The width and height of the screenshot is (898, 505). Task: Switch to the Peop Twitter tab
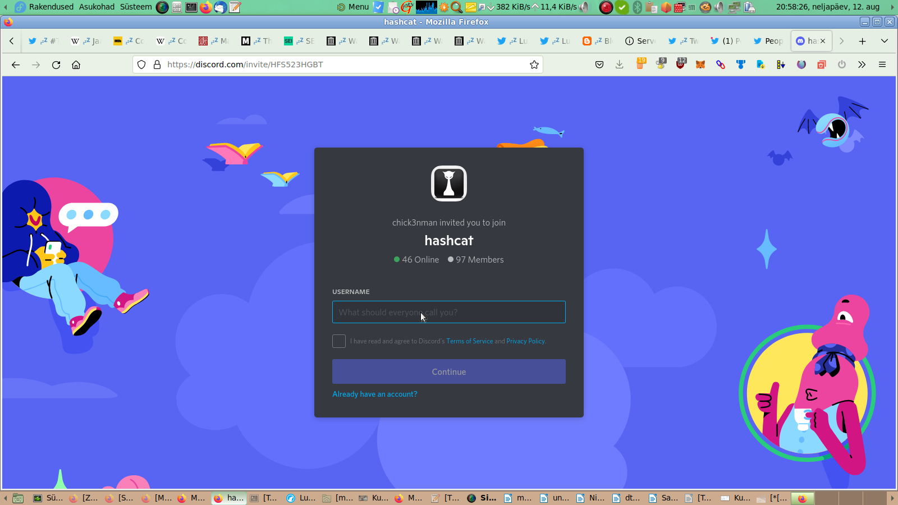[768, 41]
